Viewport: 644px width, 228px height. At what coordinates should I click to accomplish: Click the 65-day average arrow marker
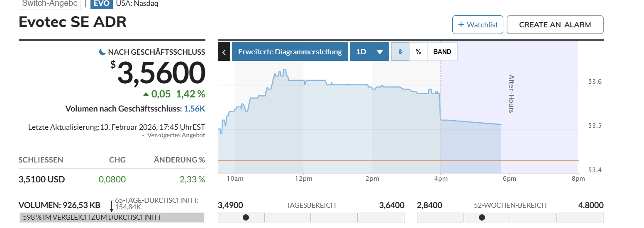coord(111,206)
